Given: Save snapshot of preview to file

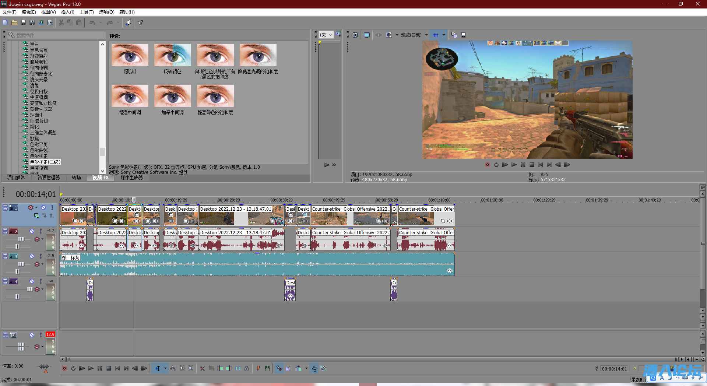Looking at the screenshot, I should click(463, 35).
